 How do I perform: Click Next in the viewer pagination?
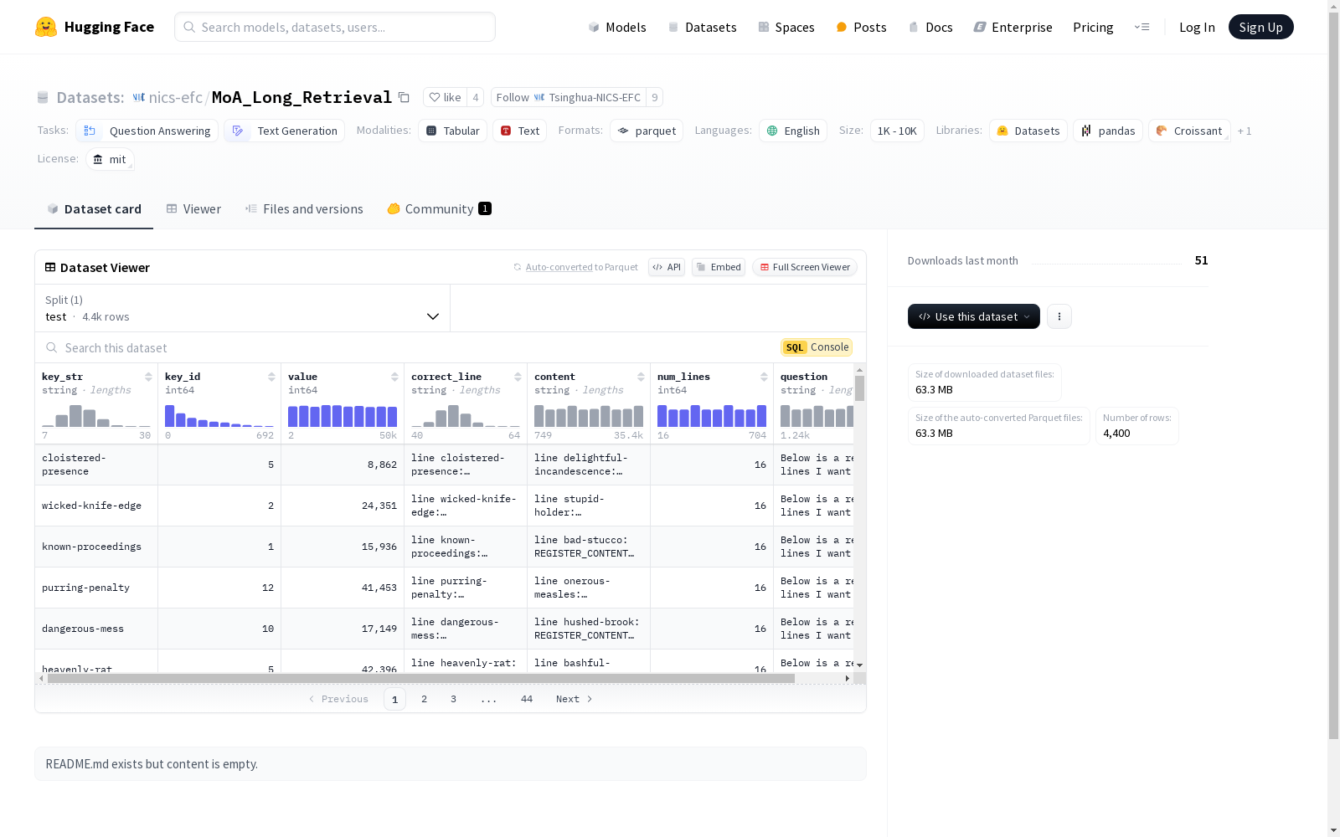(x=575, y=699)
